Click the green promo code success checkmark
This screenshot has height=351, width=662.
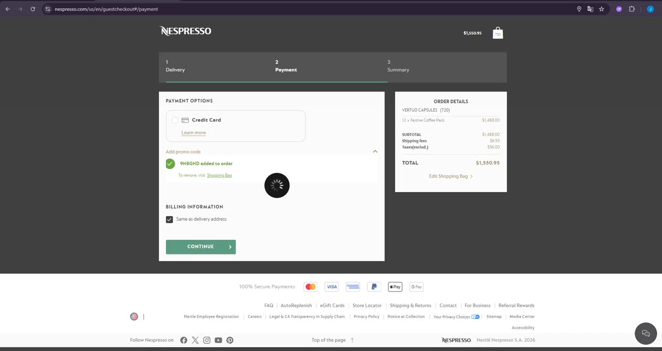point(170,164)
